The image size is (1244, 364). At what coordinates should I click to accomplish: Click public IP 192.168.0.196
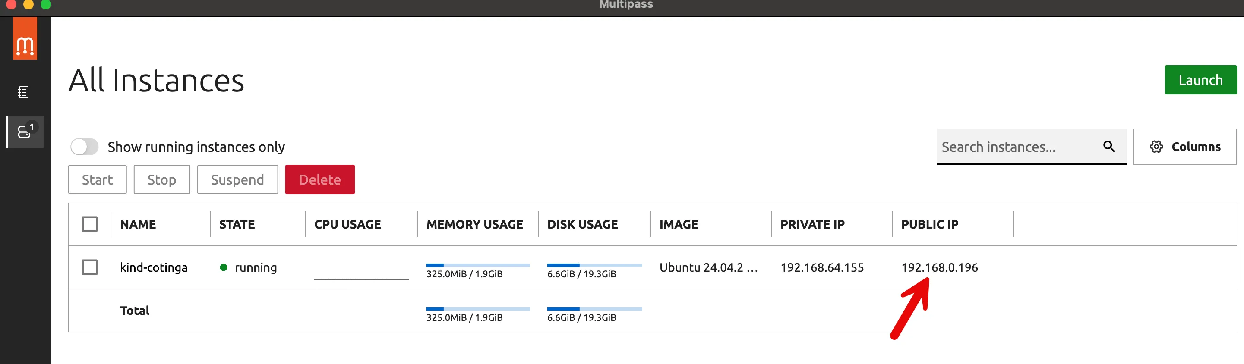pyautogui.click(x=939, y=267)
